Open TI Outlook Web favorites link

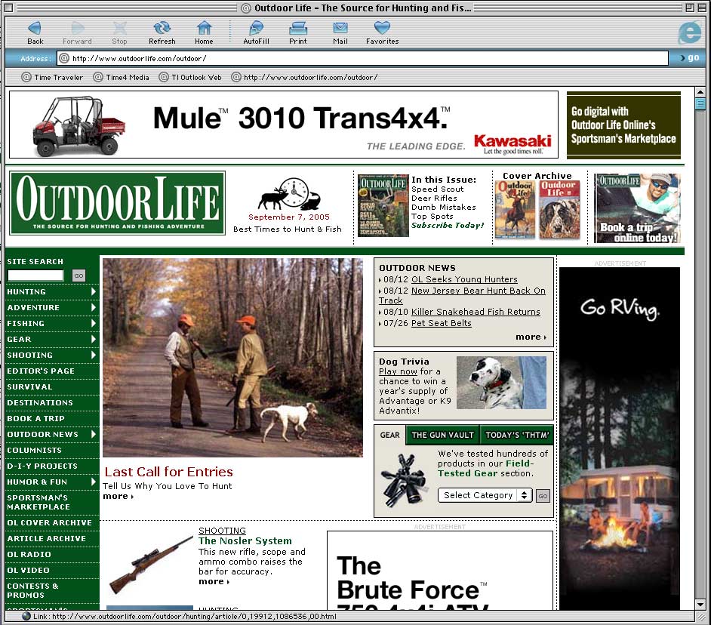[190, 77]
